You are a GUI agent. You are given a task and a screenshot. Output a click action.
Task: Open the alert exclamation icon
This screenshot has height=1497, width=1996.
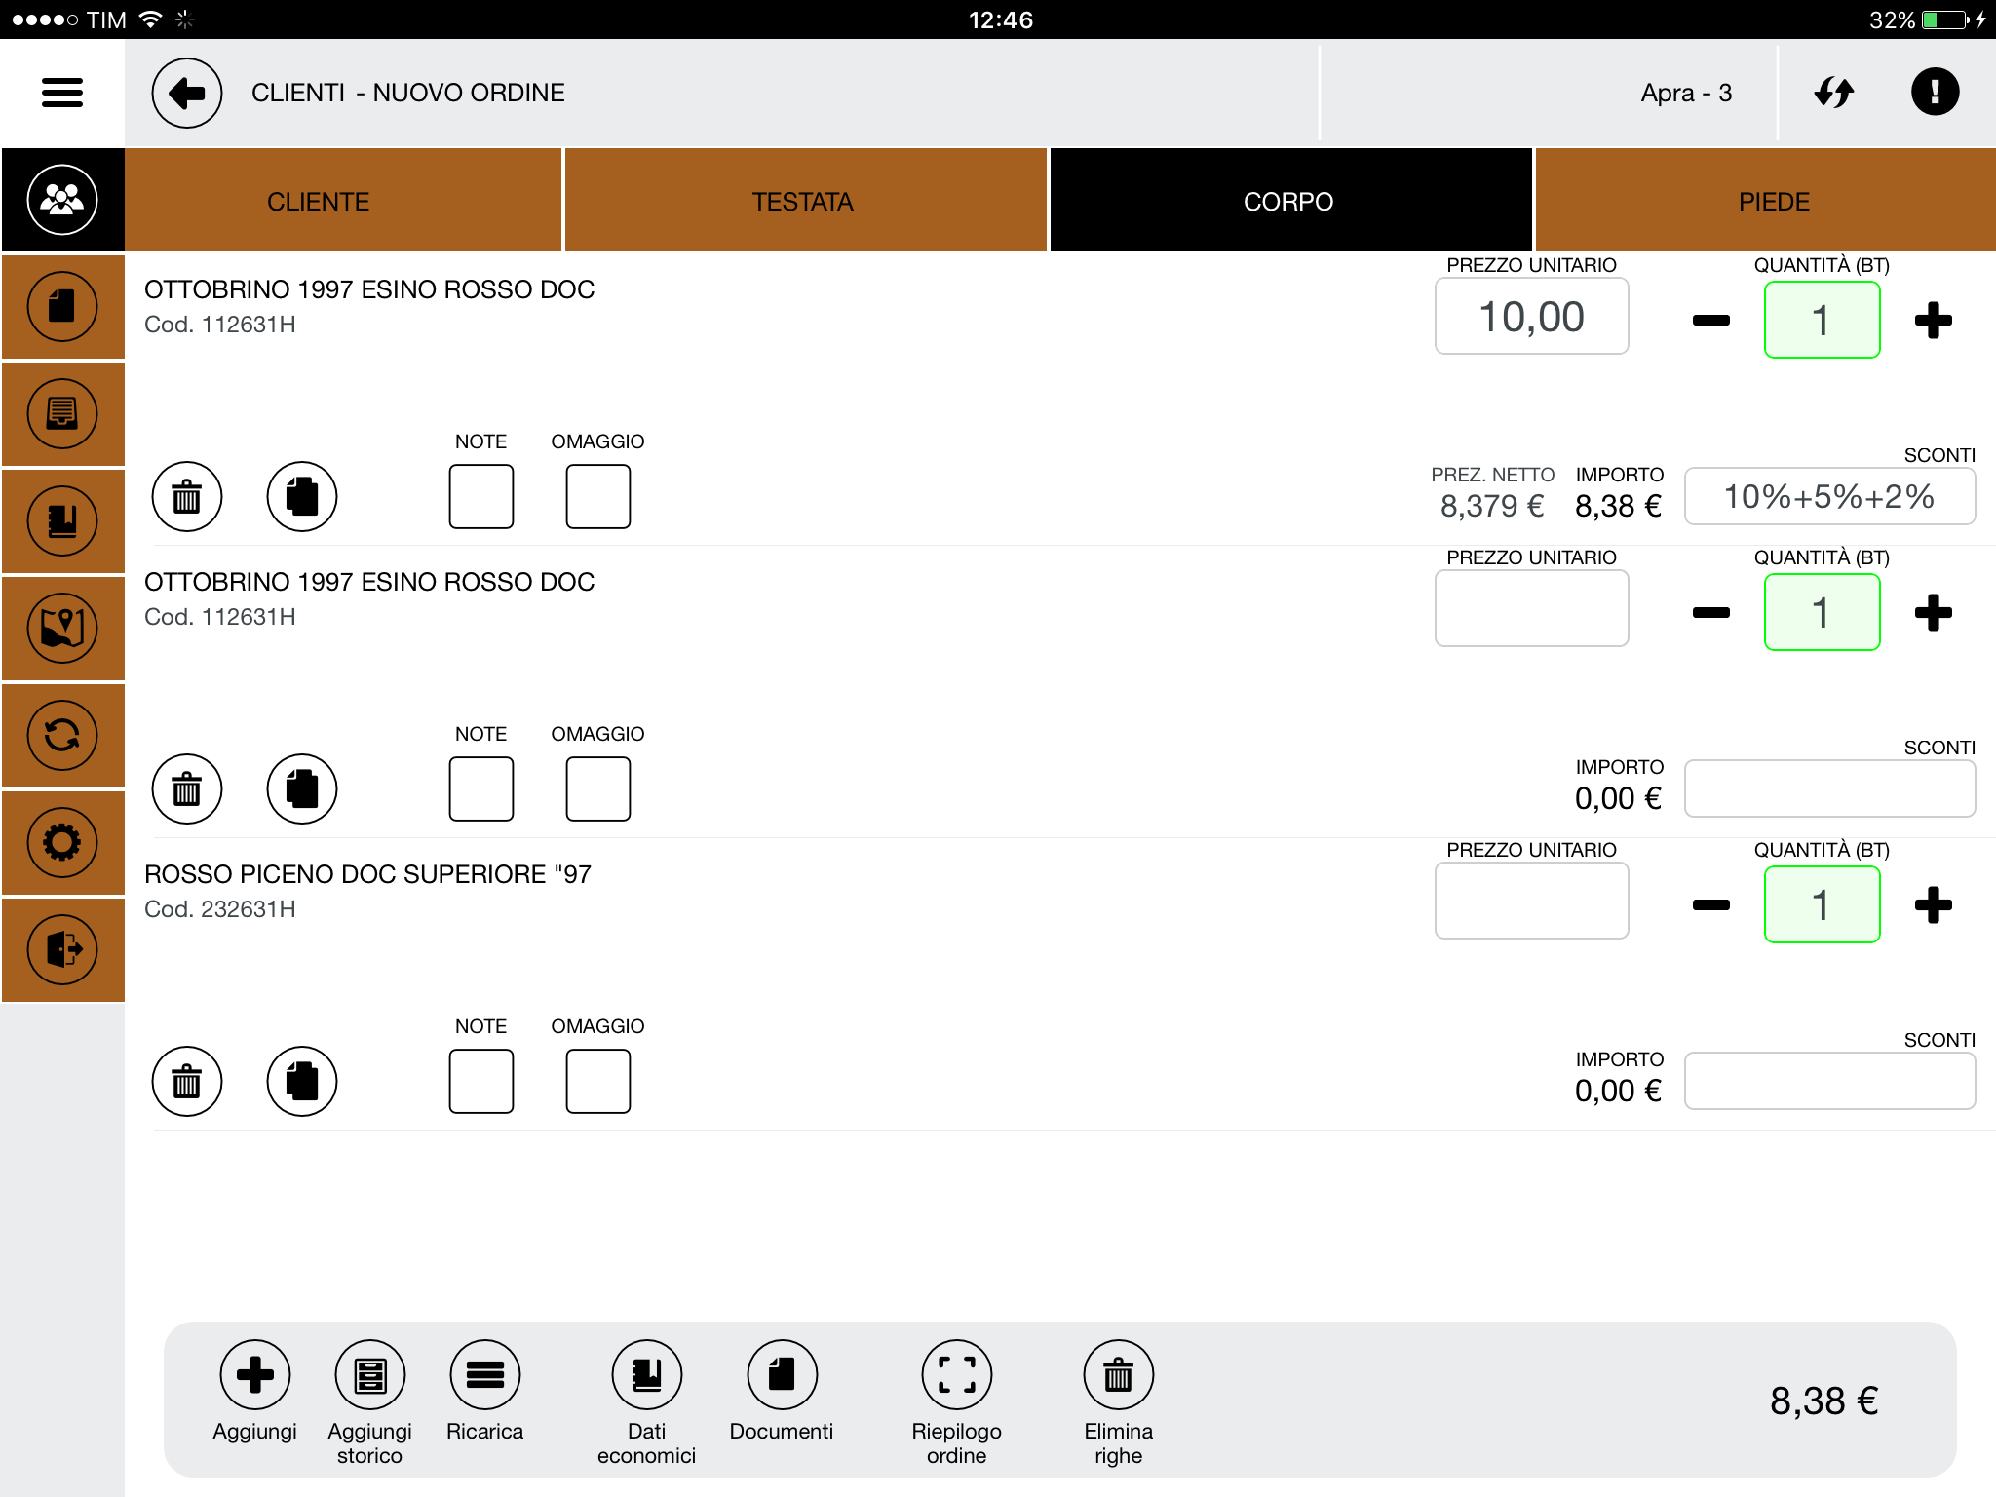tap(1935, 93)
